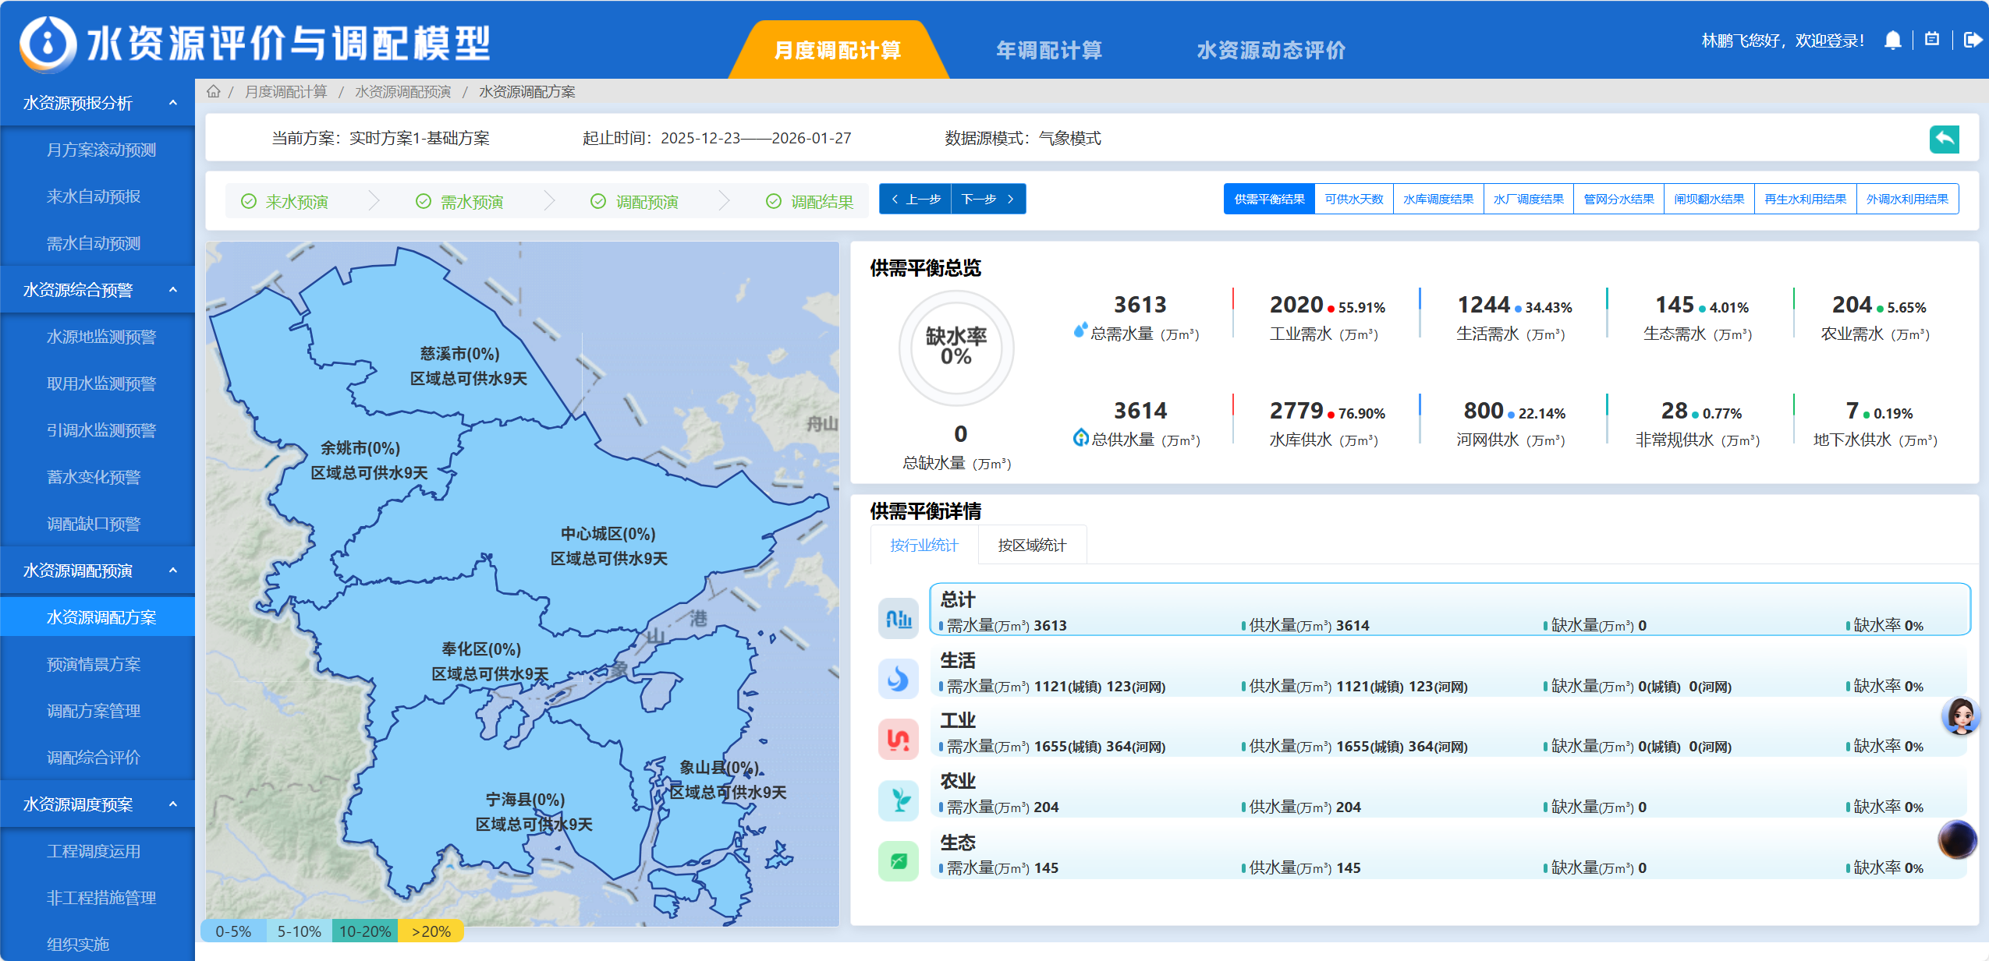
Task: Open the 水库调度结果 results button
Action: click(1438, 200)
